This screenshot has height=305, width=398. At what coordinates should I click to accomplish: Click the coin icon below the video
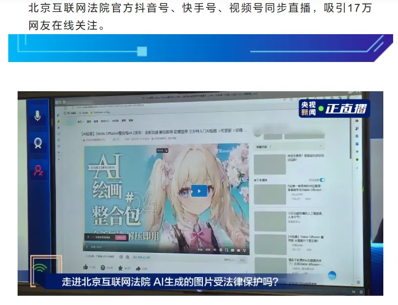[x=103, y=267]
